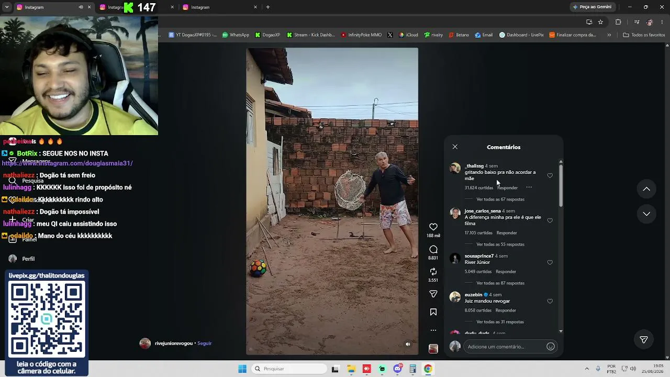
Task: Reply to sousaprince7's comment
Action: pyautogui.click(x=506, y=272)
